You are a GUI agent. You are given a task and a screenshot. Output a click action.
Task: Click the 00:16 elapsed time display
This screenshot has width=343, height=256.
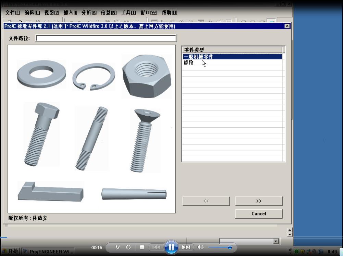[97, 248]
